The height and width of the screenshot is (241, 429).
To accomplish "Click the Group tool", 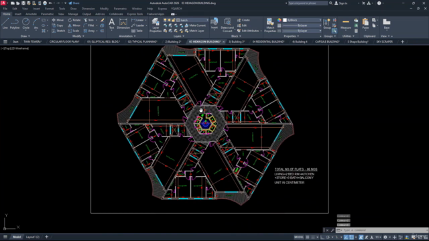I will coord(327,24).
